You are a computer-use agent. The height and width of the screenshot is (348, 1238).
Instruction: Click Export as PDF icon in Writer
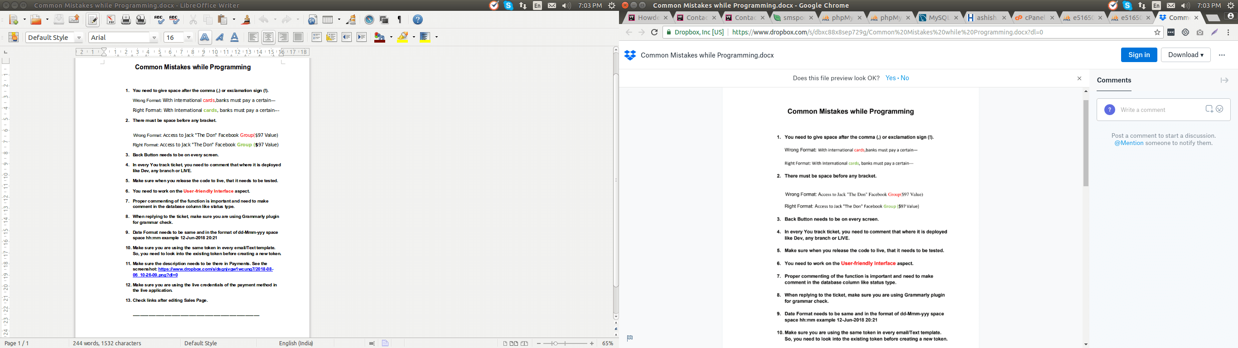pyautogui.click(x=111, y=19)
